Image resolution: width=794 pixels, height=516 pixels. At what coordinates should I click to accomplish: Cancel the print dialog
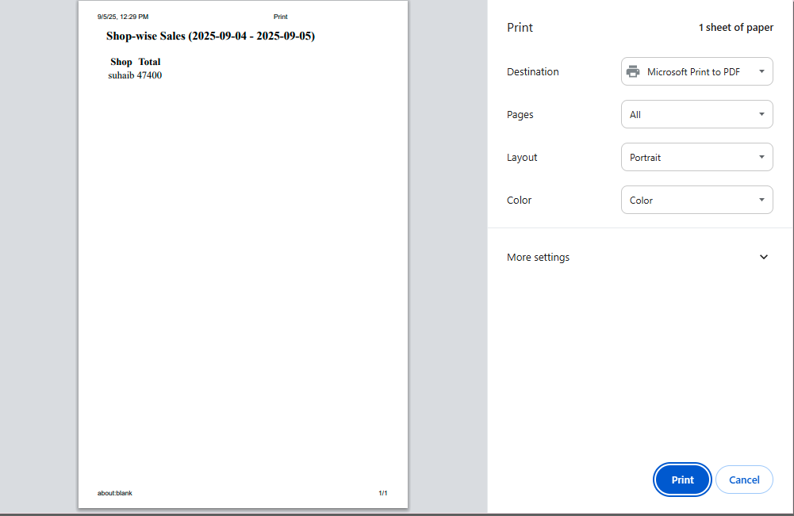(744, 480)
